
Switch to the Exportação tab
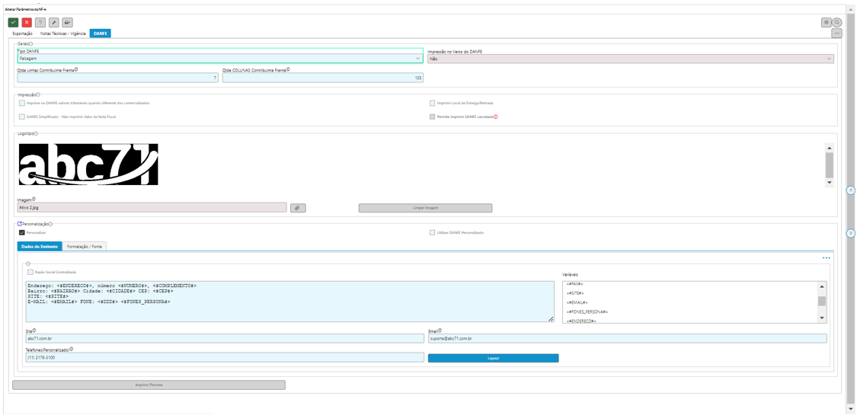click(22, 34)
